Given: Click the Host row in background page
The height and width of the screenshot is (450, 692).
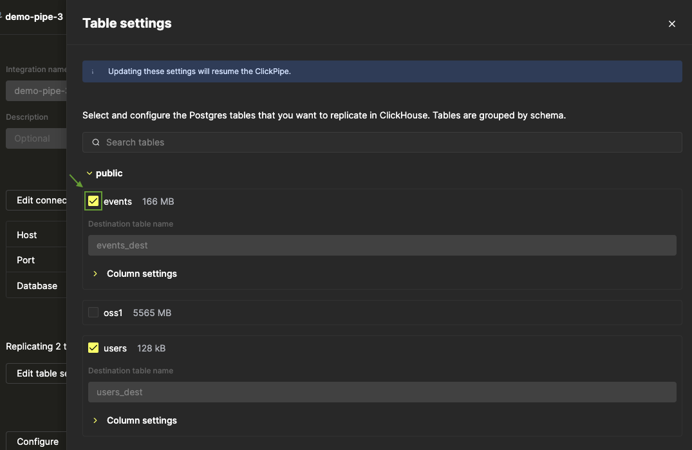Looking at the screenshot, I should (x=36, y=235).
